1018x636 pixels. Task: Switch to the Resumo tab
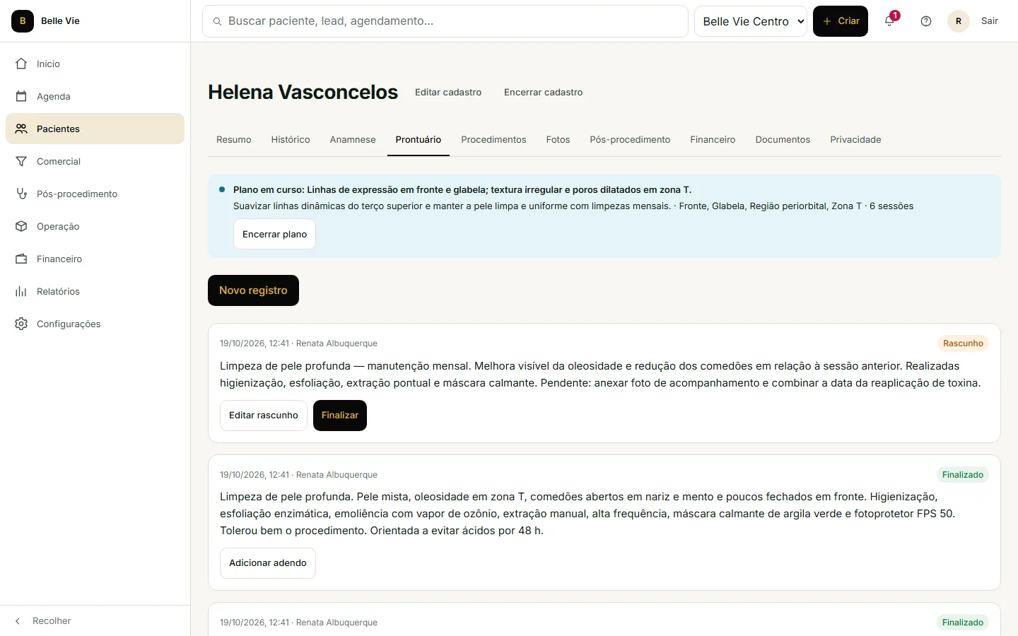234,140
